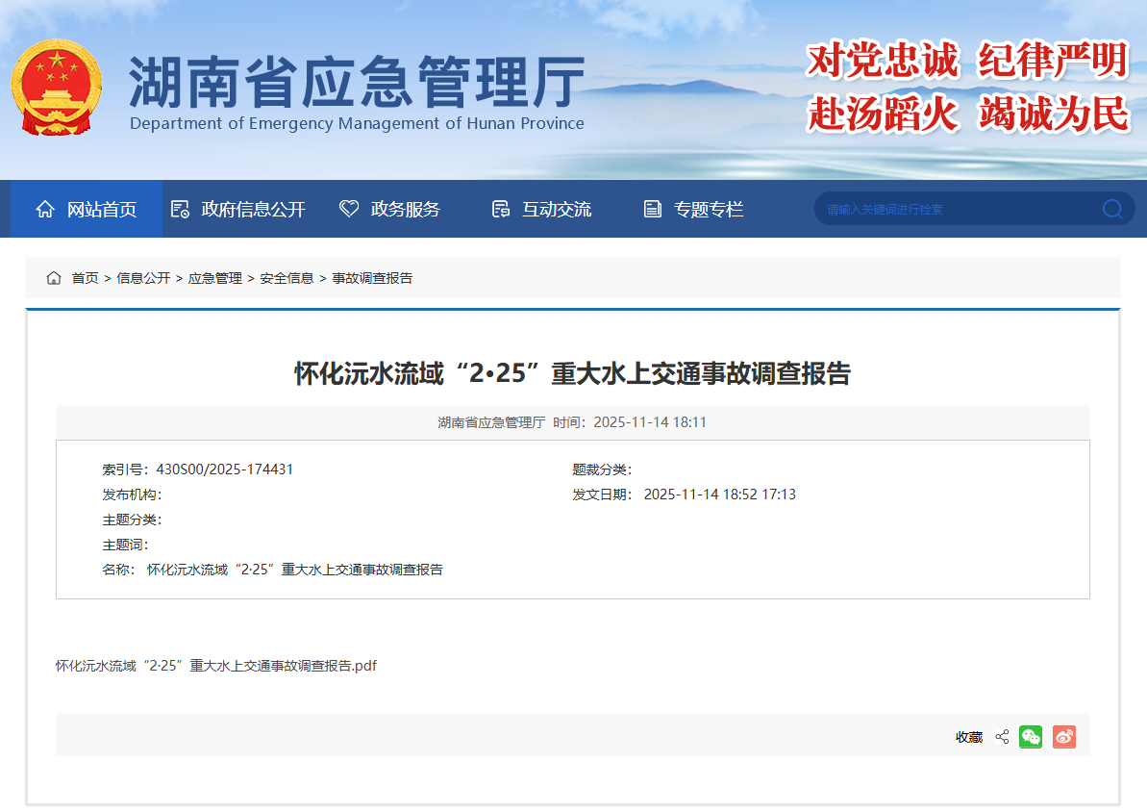1147x812 pixels.
Task: Click the breadcrumb home icon
Action: tap(54, 278)
